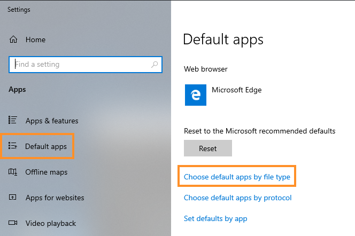This screenshot has width=355, height=236.
Task: Select Default apps in sidebar
Action: coord(46,146)
